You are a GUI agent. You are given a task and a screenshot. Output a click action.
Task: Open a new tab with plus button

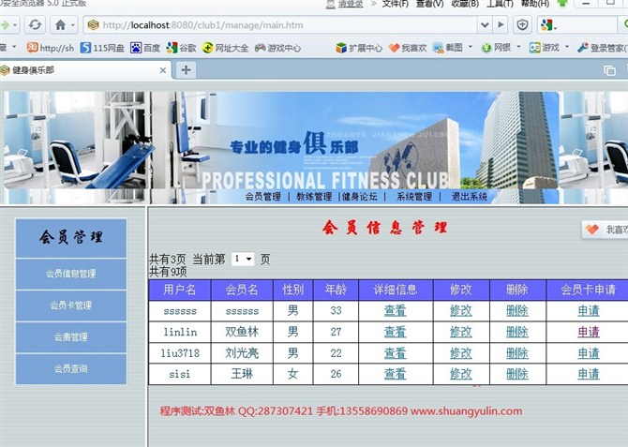point(187,69)
